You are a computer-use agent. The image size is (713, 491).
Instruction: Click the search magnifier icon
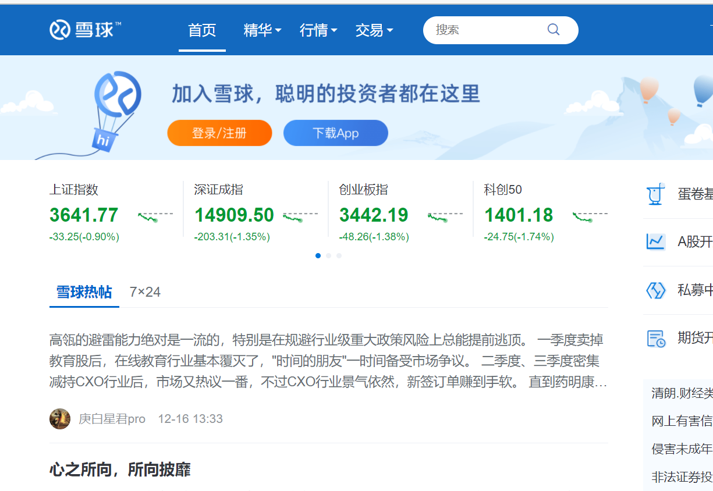pyautogui.click(x=552, y=29)
